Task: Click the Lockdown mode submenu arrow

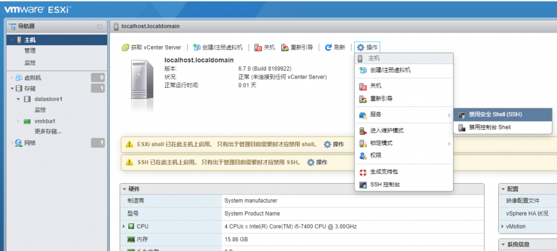Action: point(449,144)
